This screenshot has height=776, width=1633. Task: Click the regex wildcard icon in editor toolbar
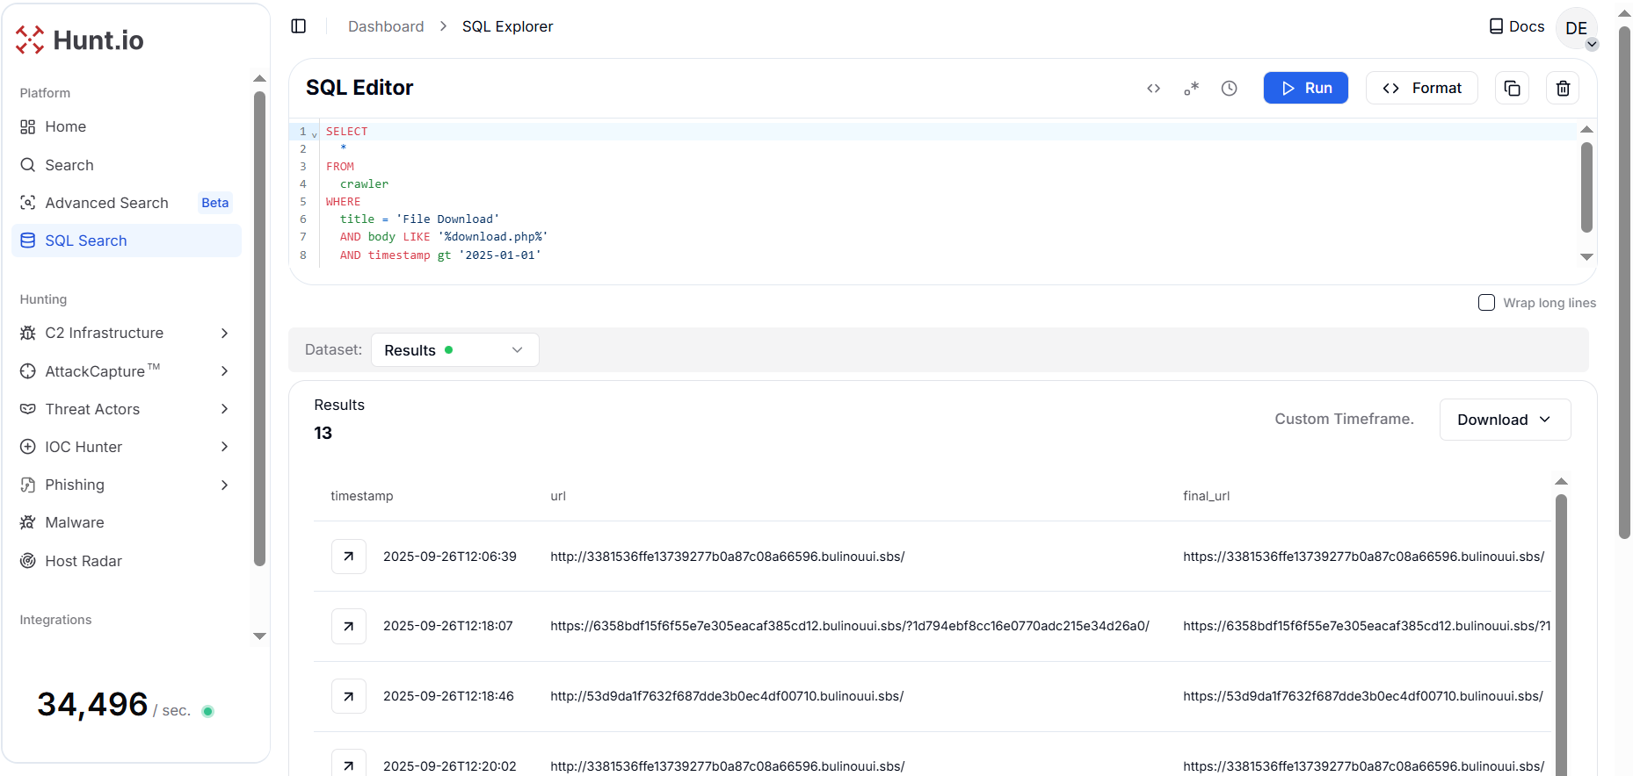tap(1191, 88)
